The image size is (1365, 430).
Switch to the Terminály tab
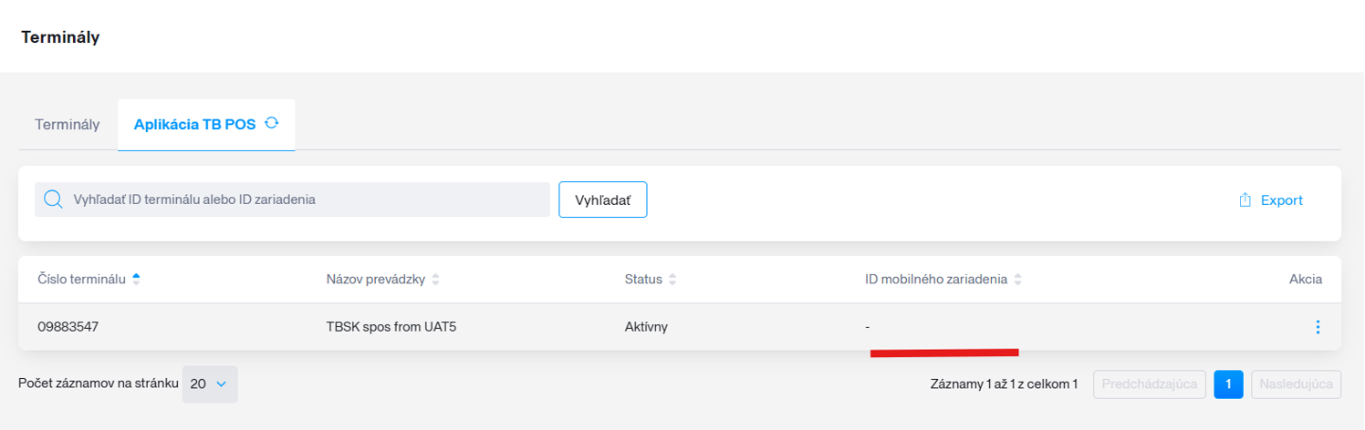68,125
